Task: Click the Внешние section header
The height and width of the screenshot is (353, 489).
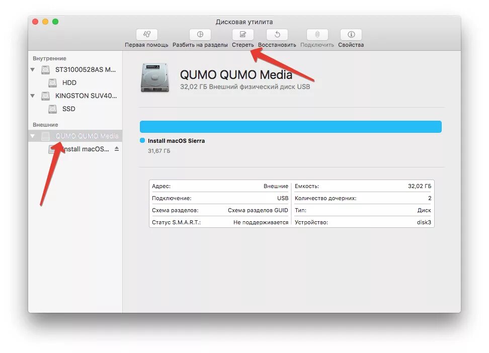Action: coord(45,125)
